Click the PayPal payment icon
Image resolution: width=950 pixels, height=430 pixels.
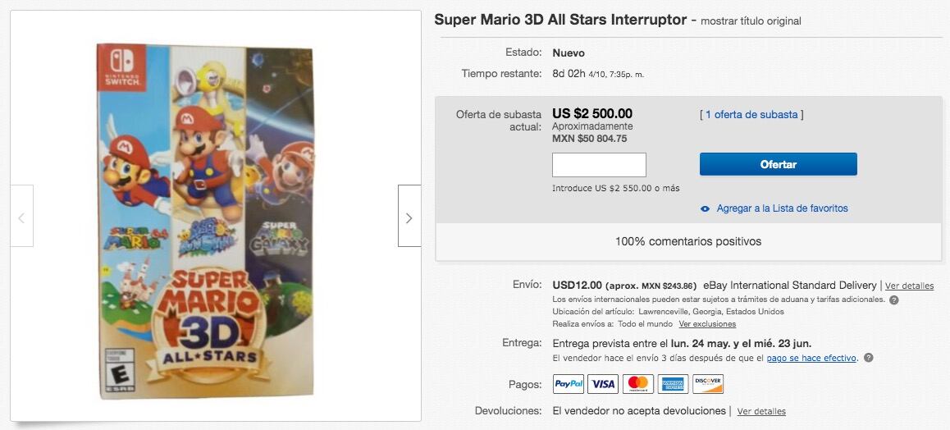click(x=569, y=384)
